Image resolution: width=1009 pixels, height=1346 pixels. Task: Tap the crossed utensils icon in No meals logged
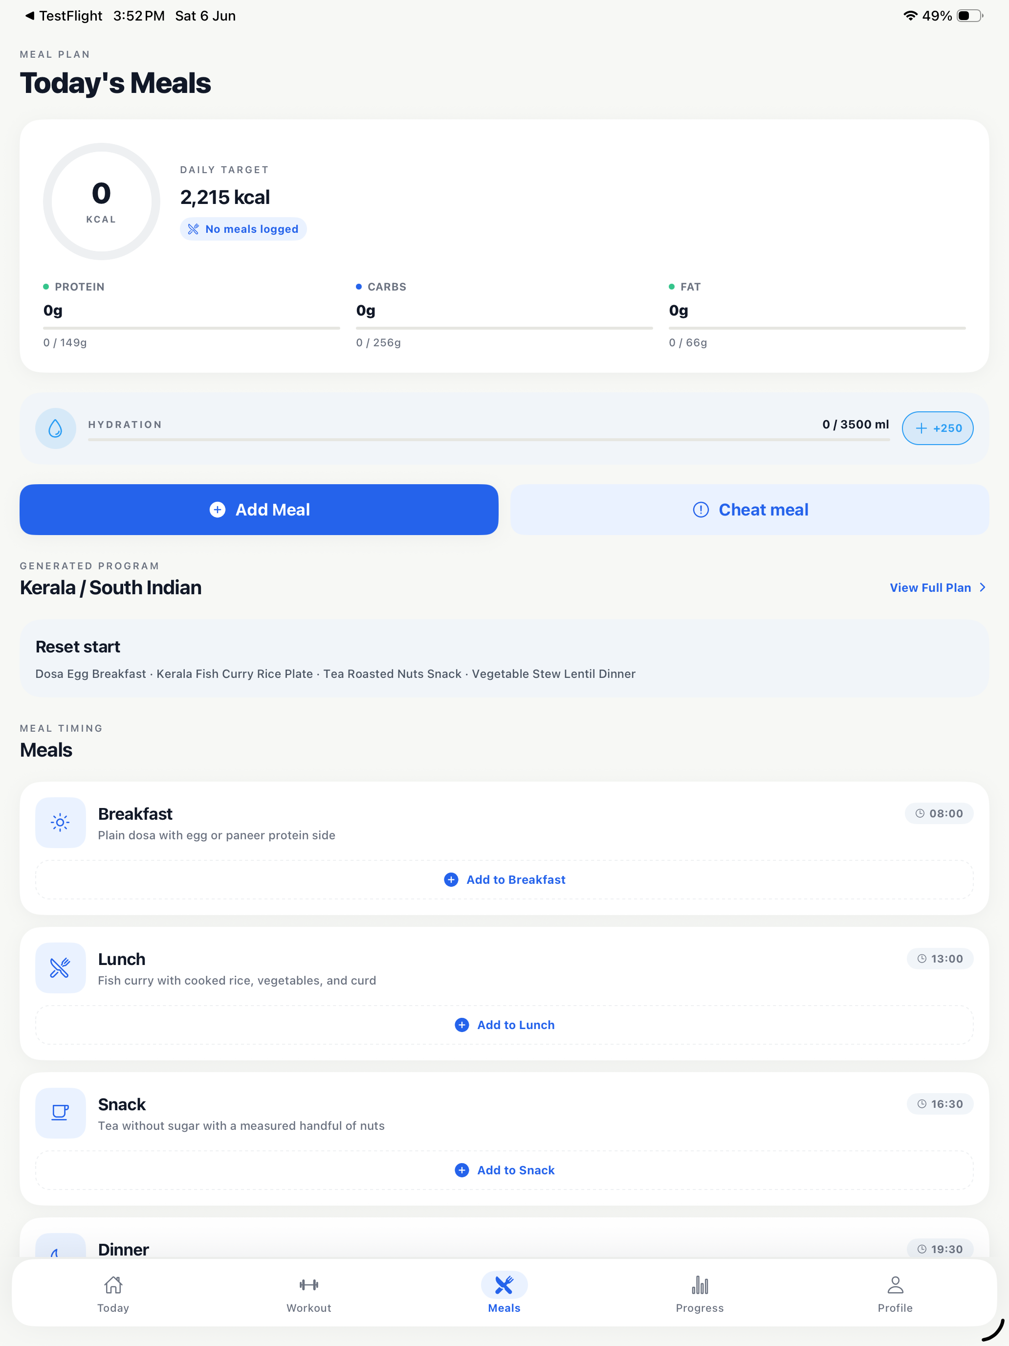click(194, 229)
